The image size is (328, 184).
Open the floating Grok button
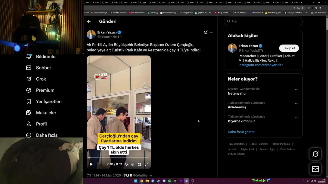click(315, 154)
